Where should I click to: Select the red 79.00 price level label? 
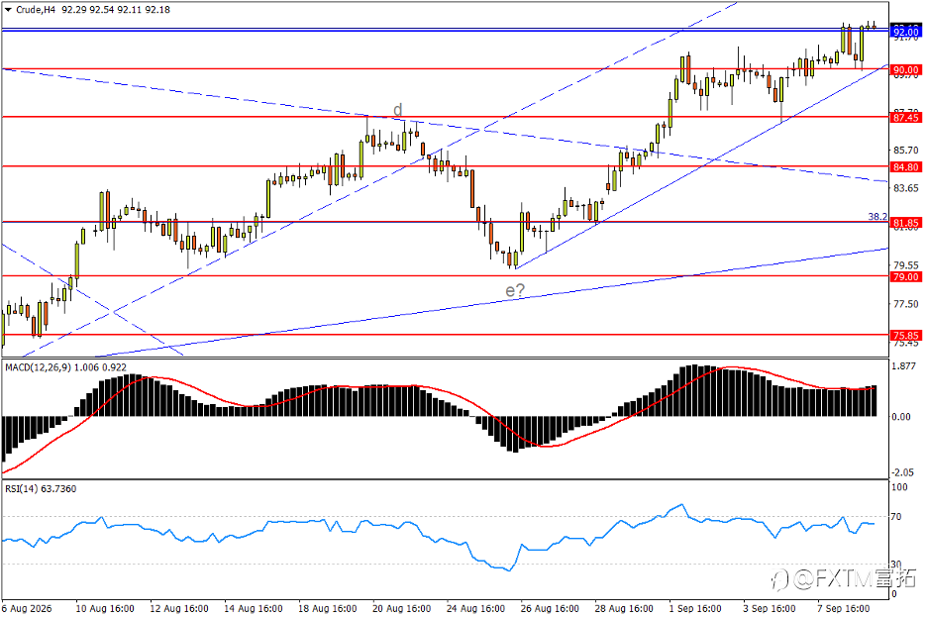point(905,276)
